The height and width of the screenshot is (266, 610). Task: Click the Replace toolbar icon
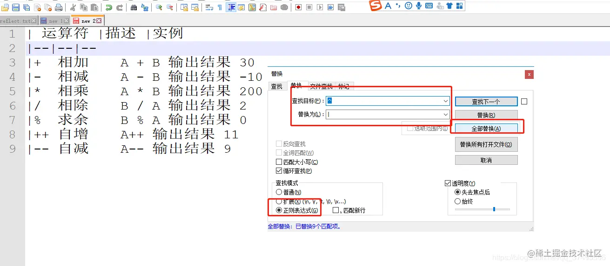click(145, 7)
